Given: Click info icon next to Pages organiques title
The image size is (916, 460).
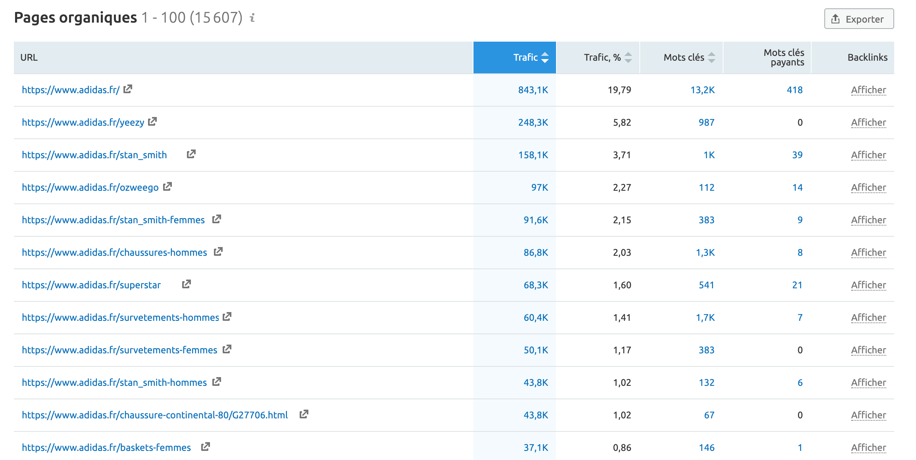Looking at the screenshot, I should point(252,17).
